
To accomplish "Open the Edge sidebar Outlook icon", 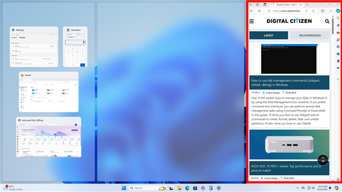I will tap(338, 54).
